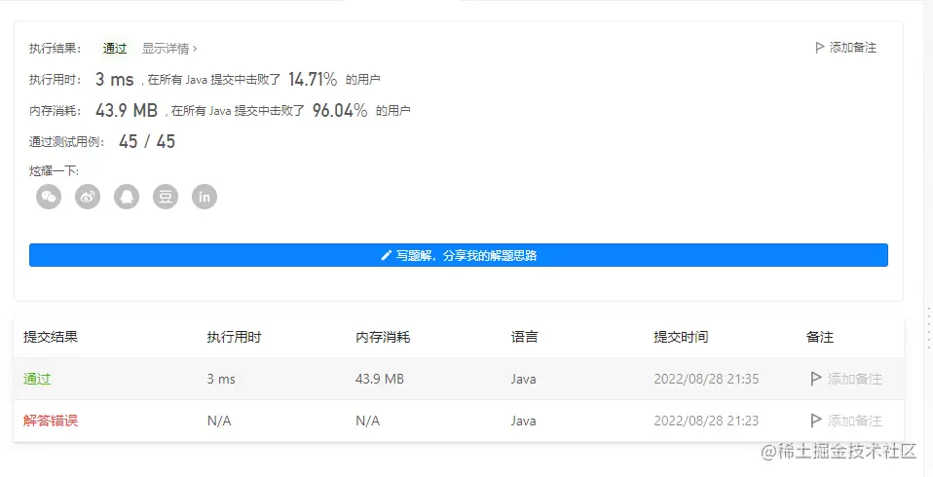Click the 提交结果 column header

click(x=51, y=337)
